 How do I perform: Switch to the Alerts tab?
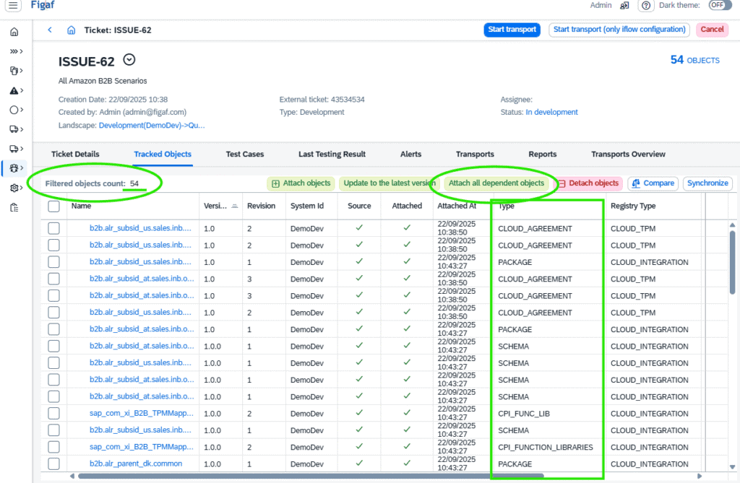click(411, 155)
